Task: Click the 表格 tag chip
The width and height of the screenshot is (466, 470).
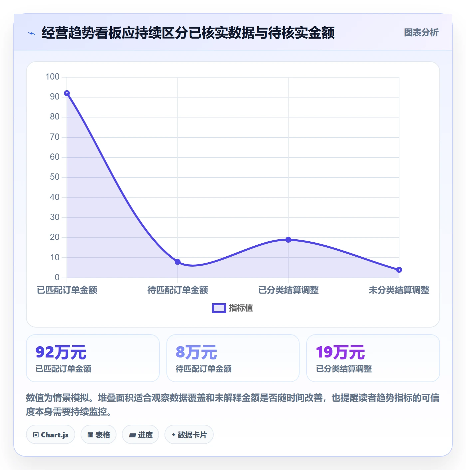Action: pos(99,435)
